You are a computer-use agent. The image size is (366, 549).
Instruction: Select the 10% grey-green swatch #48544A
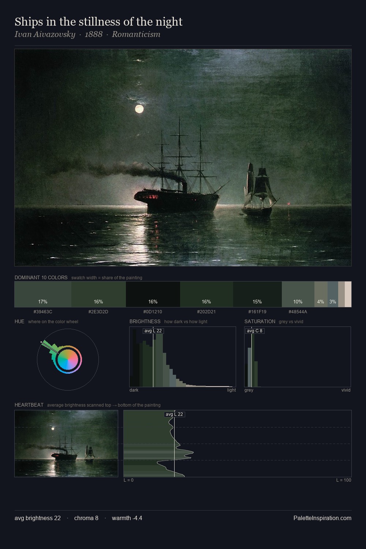pyautogui.click(x=298, y=294)
